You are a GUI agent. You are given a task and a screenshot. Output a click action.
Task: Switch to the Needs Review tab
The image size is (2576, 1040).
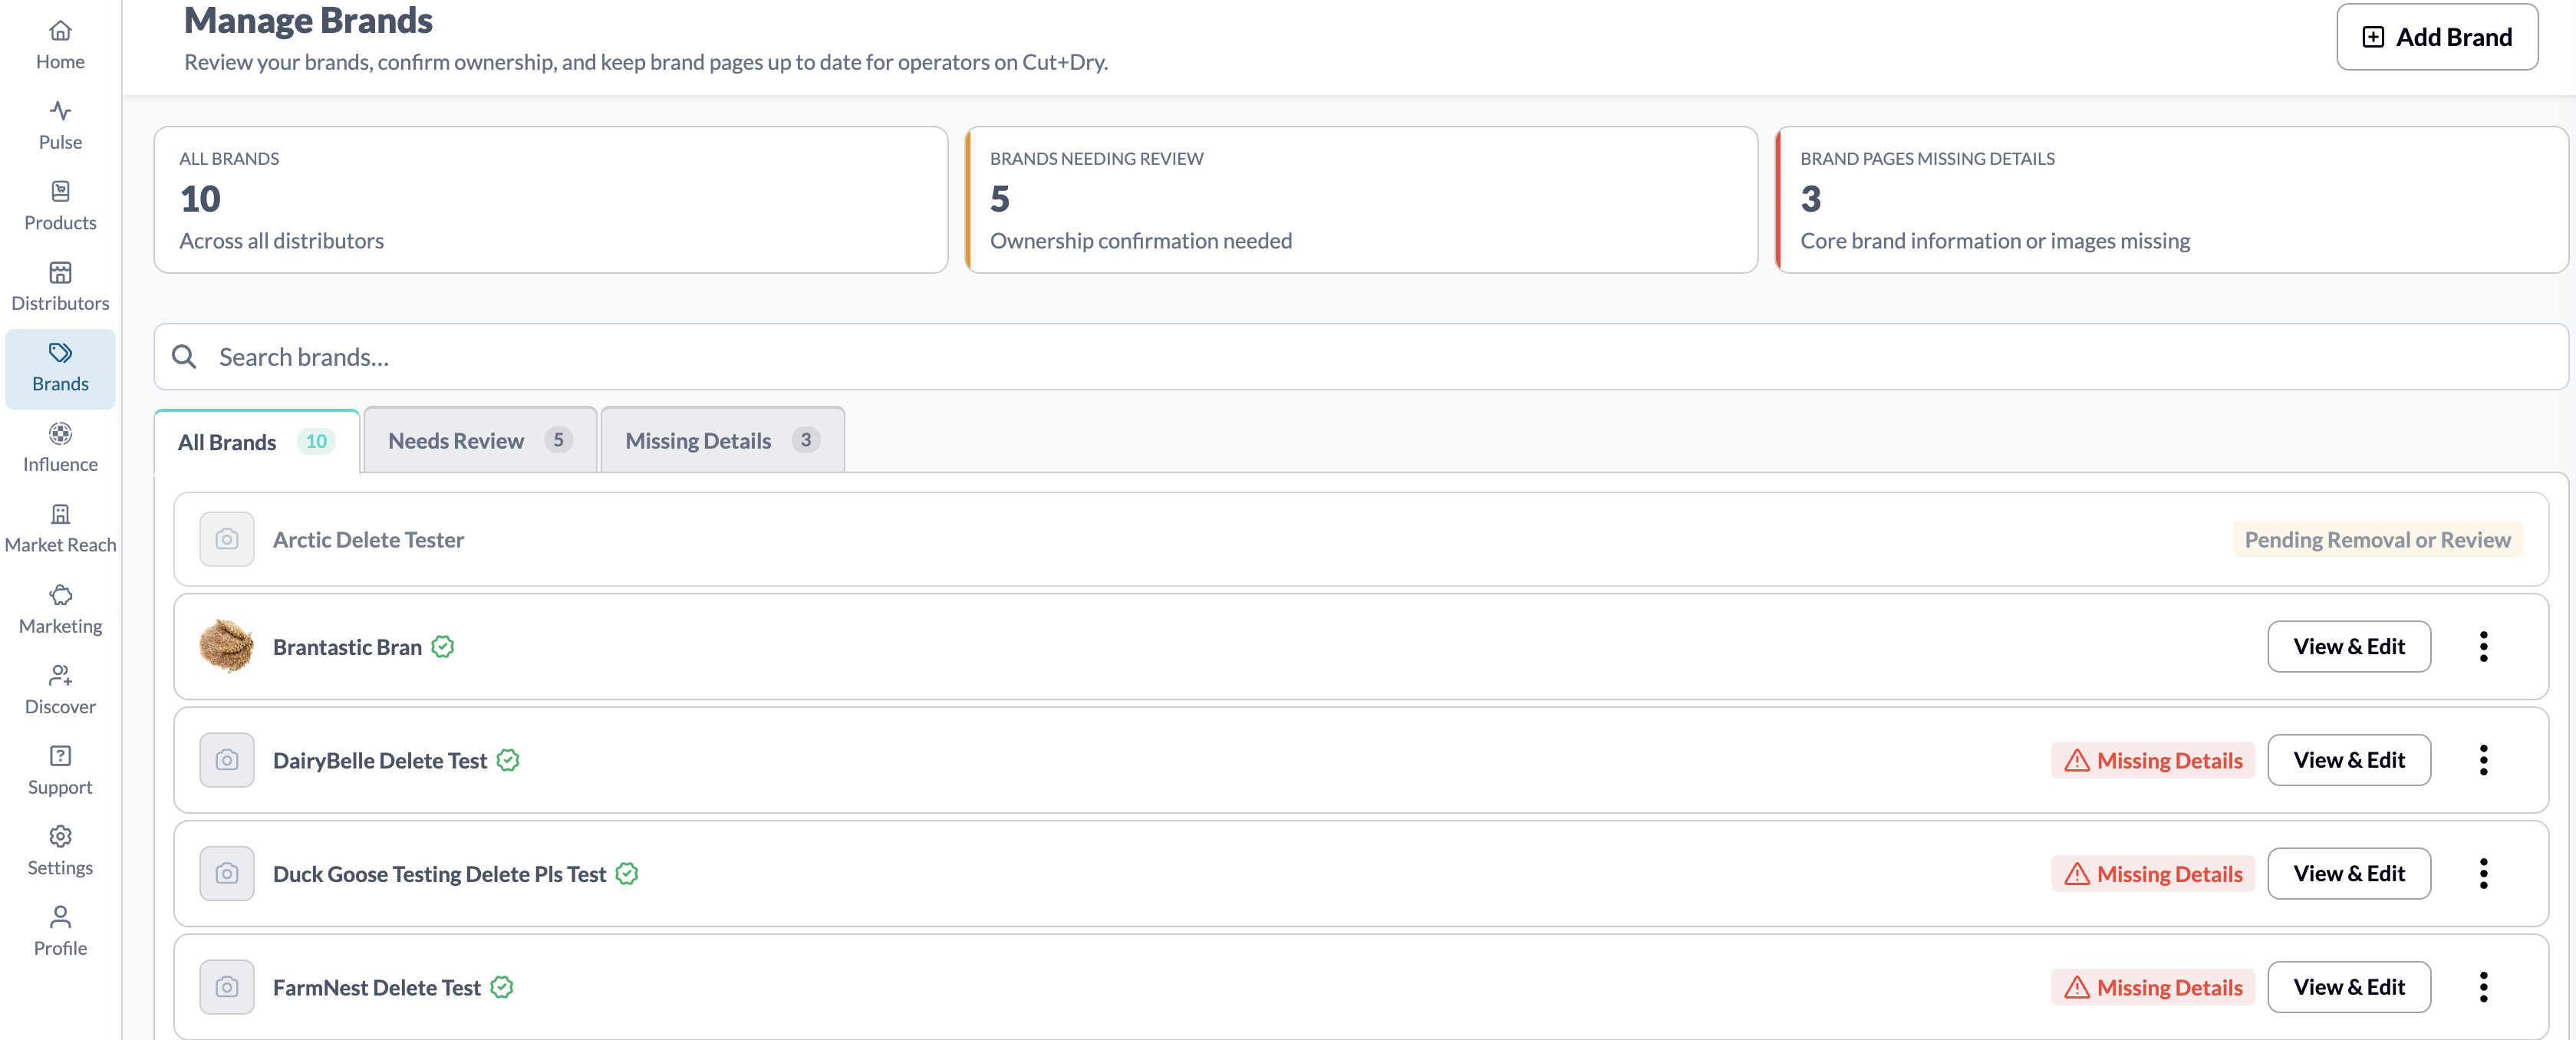(480, 440)
